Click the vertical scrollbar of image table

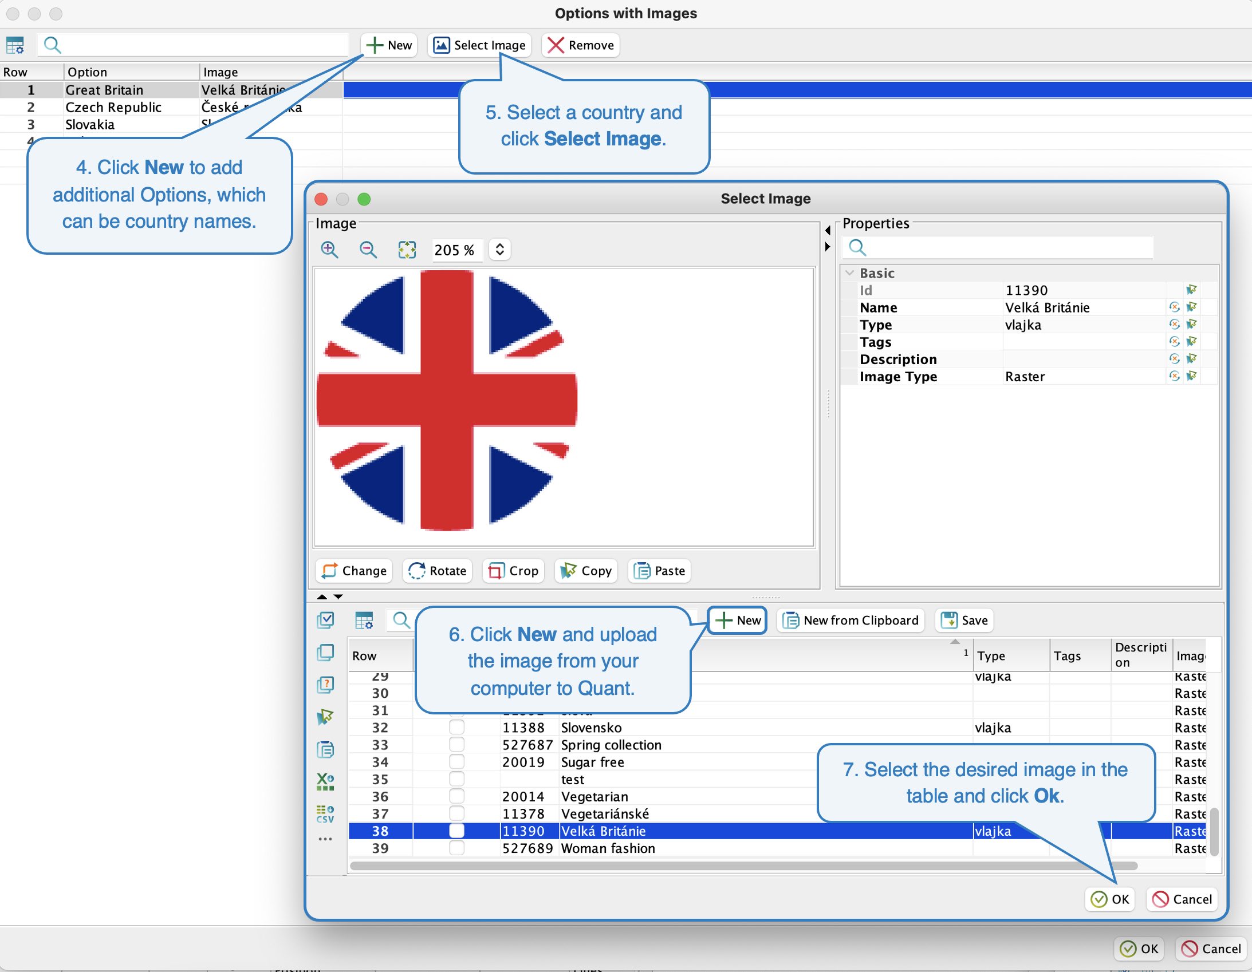click(1214, 831)
